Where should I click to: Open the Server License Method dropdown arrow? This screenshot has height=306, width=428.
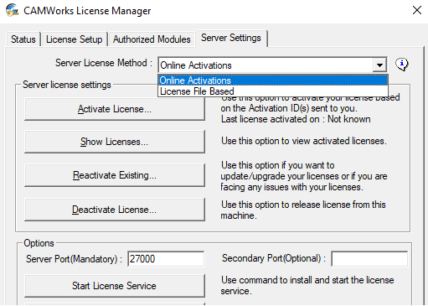coord(379,65)
